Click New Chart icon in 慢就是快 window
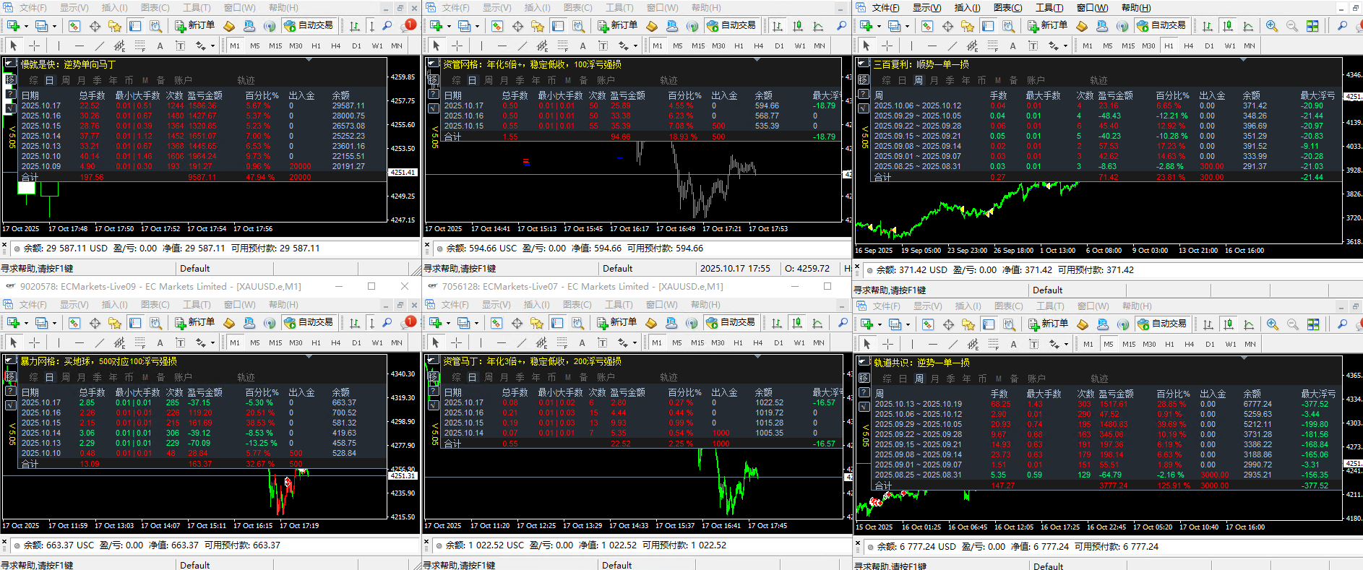 [13, 26]
